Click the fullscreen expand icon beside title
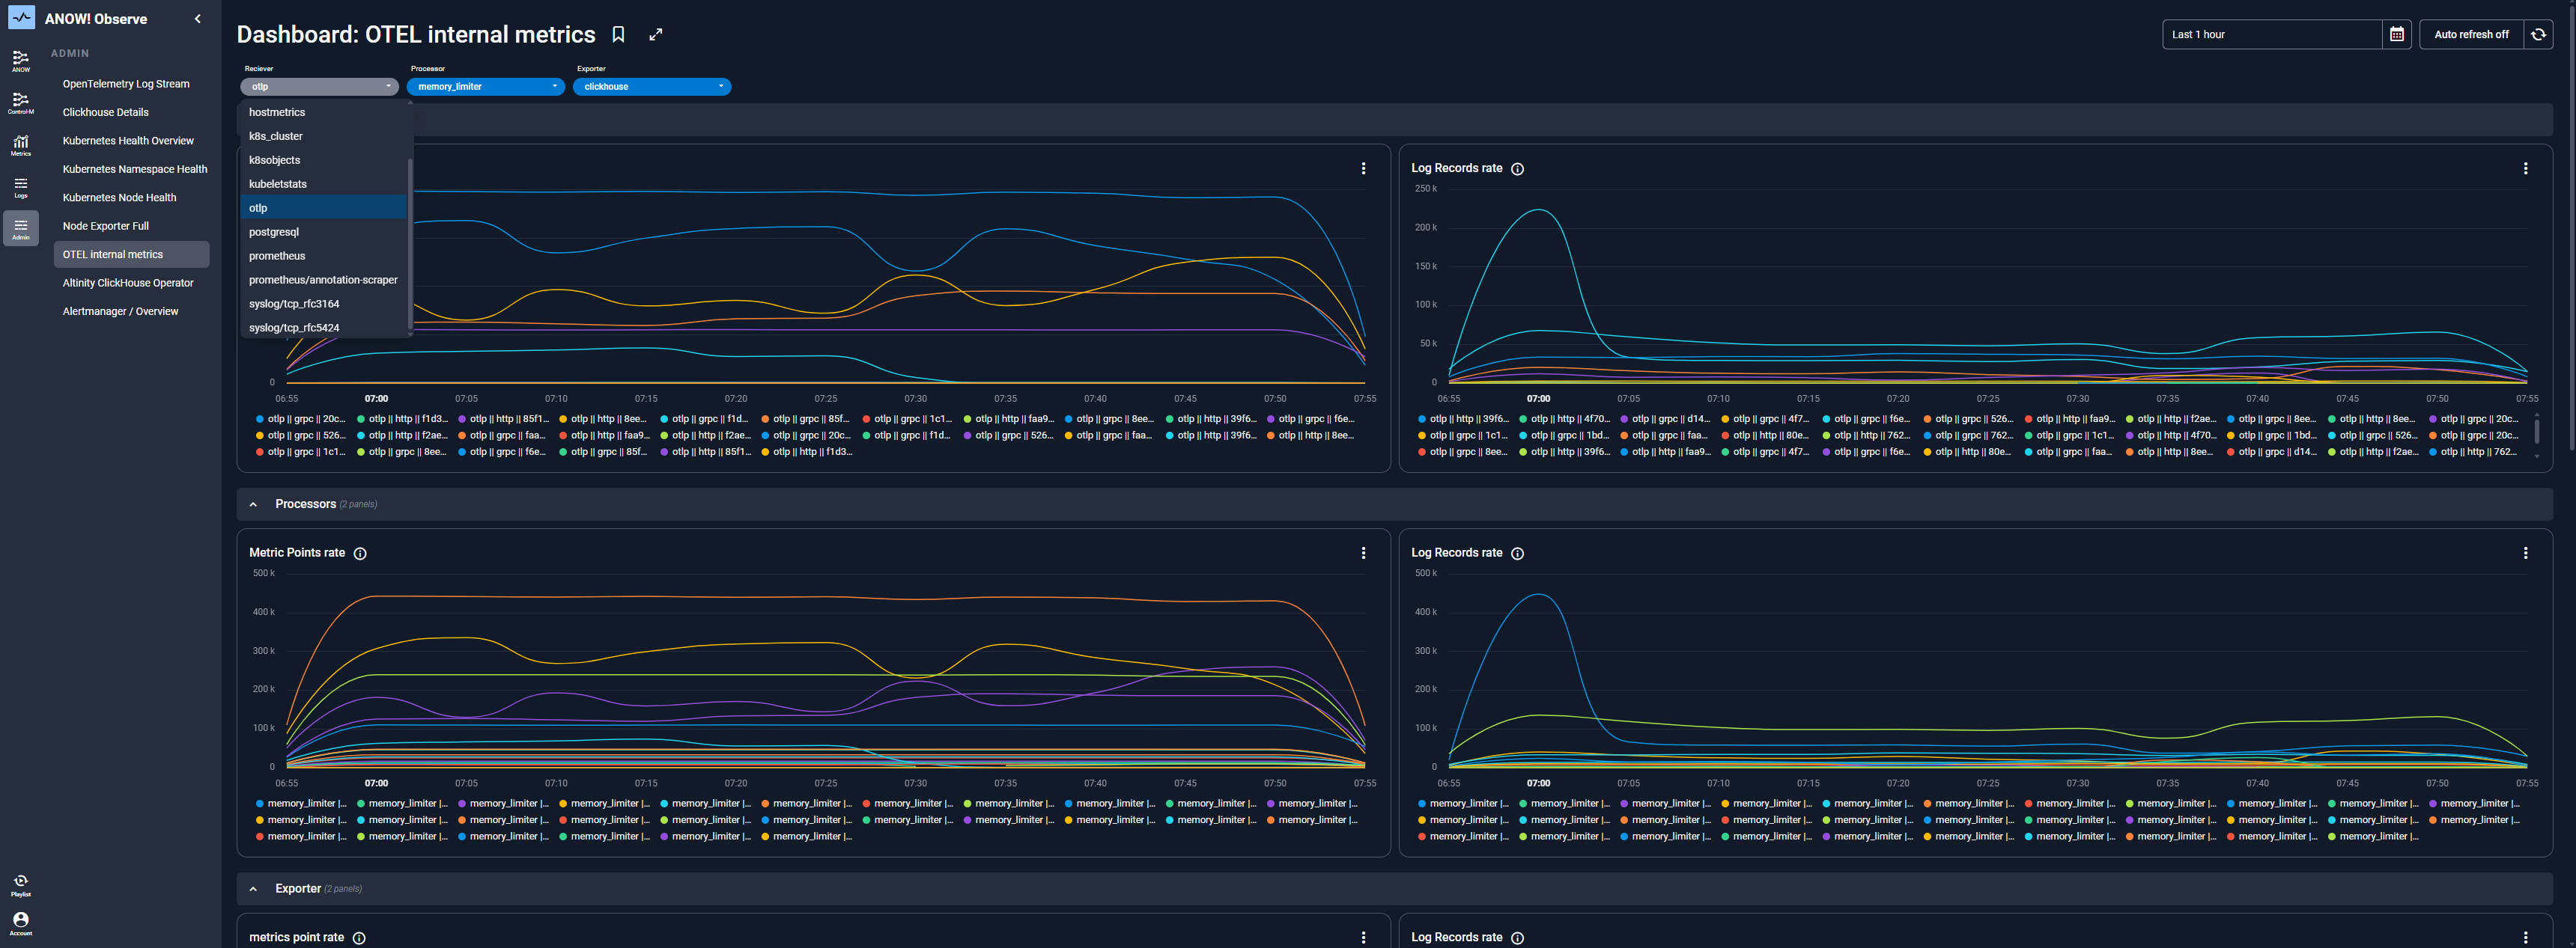 click(655, 35)
